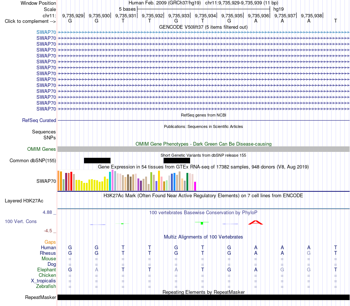Viewport: 350px width, 306px height.
Task: Click SWAP70 label beside GTEx bar chart
Action: 46,181
